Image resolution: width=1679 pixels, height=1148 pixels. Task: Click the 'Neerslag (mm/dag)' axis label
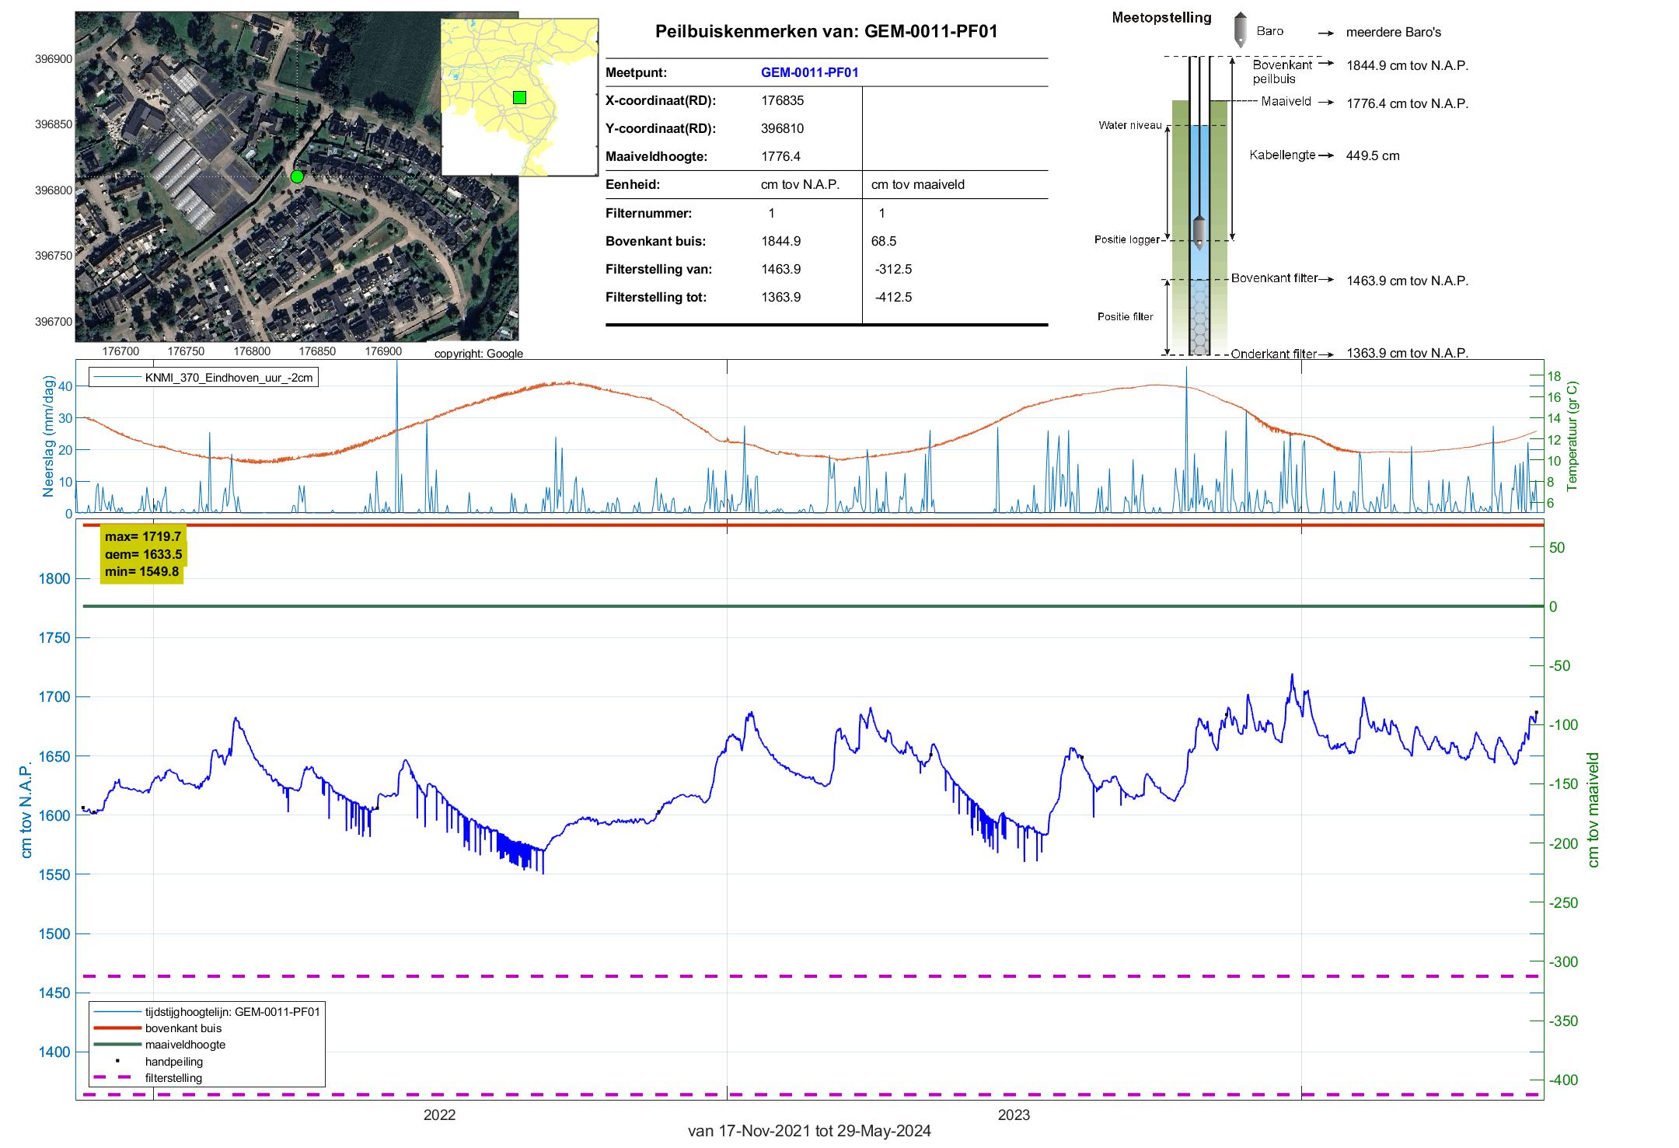pyautogui.click(x=48, y=436)
